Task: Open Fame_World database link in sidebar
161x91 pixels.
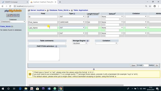Action: (5, 27)
